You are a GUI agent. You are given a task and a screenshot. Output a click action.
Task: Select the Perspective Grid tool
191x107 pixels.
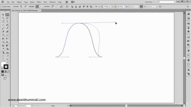tap(7, 42)
